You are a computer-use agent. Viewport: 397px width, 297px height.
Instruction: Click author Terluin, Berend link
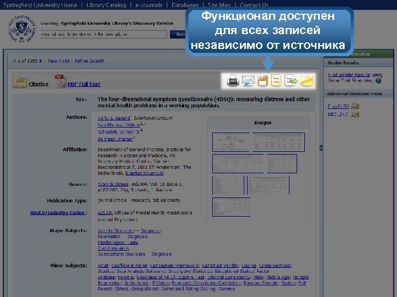(114, 118)
